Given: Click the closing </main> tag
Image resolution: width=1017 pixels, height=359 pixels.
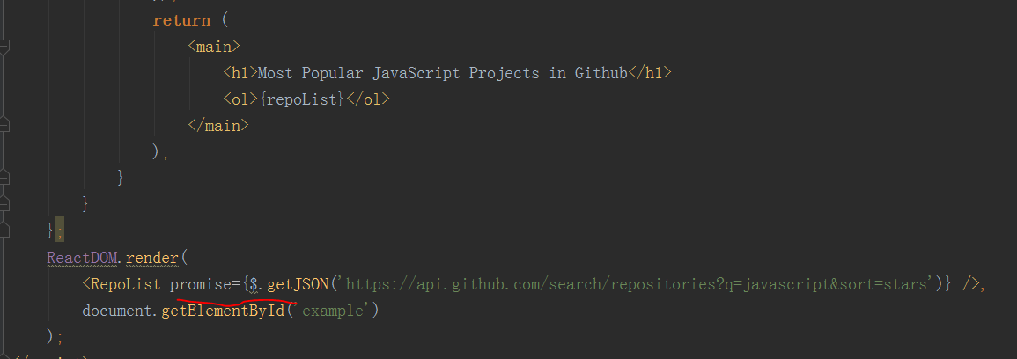Looking at the screenshot, I should [x=218, y=125].
